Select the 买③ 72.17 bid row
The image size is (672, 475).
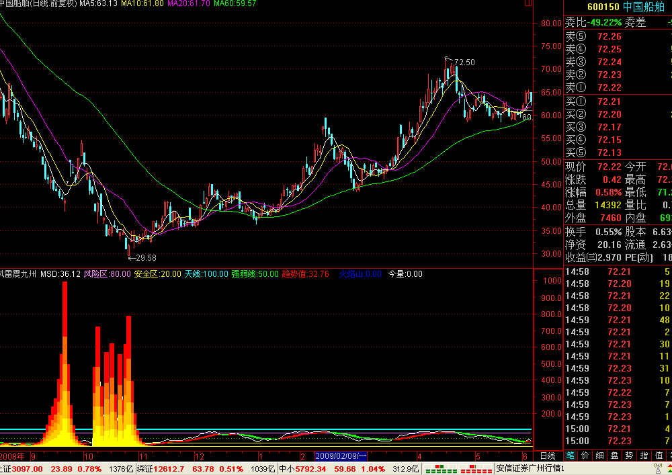click(618, 127)
